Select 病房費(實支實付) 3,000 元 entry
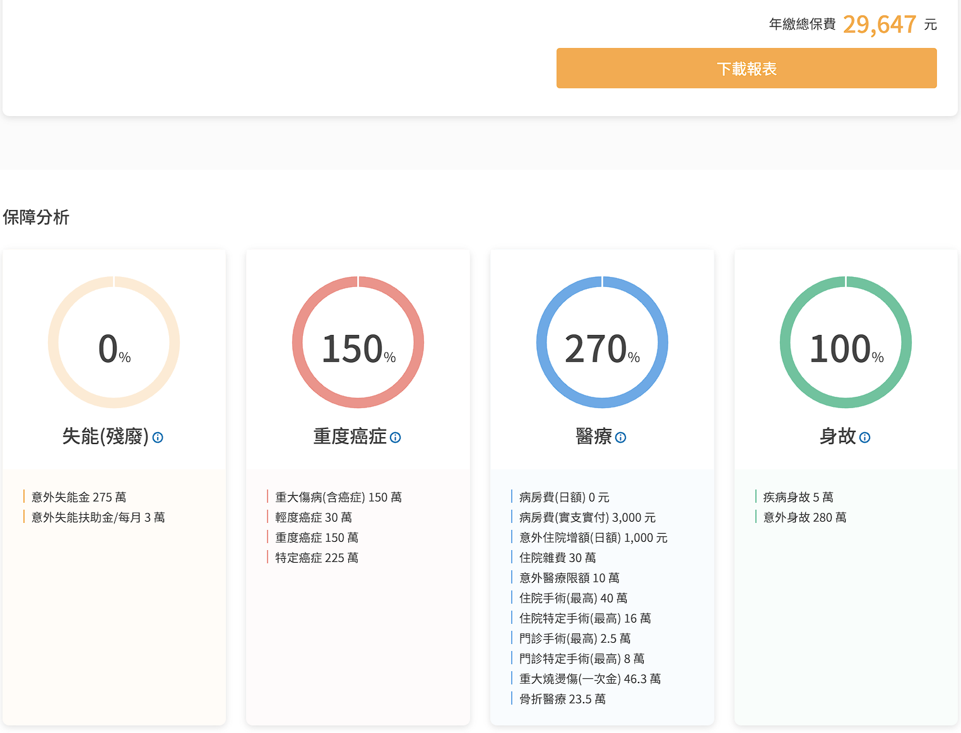Image resolution: width=961 pixels, height=733 pixels. (x=587, y=517)
